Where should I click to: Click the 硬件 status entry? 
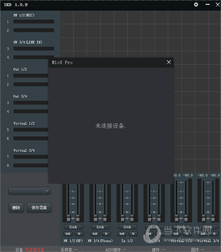[x=159, y=249]
